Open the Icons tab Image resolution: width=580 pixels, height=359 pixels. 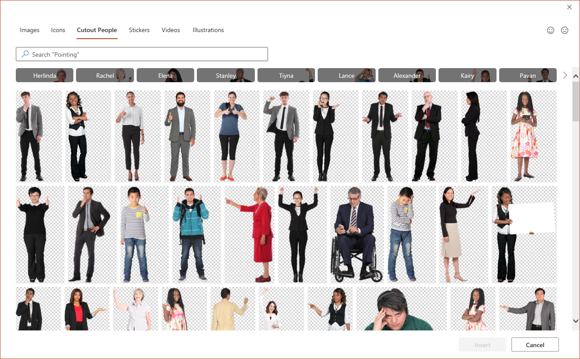pyautogui.click(x=58, y=30)
